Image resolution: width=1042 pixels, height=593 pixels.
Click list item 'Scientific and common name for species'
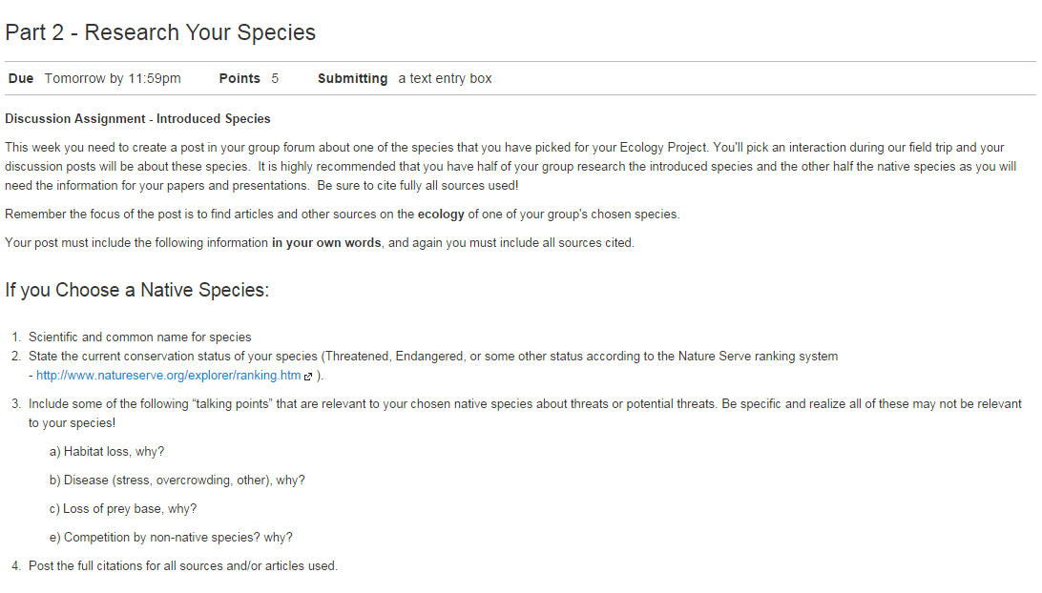click(139, 337)
